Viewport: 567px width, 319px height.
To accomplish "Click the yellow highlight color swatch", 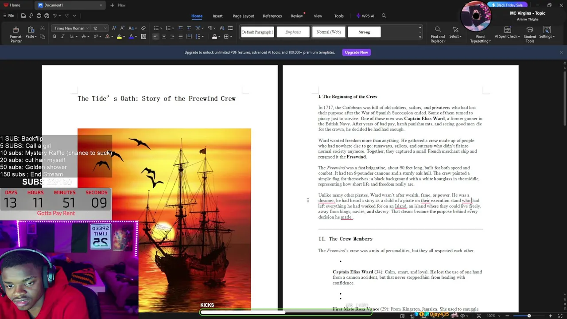I will point(119,36).
